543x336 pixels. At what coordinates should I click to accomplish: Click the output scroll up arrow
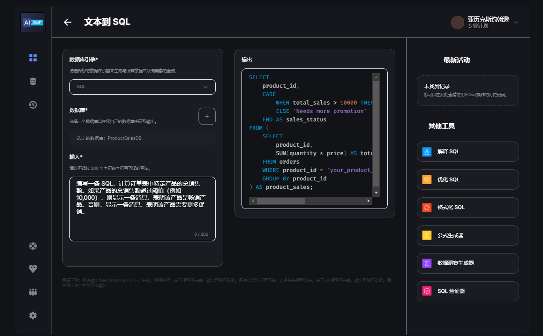point(376,77)
